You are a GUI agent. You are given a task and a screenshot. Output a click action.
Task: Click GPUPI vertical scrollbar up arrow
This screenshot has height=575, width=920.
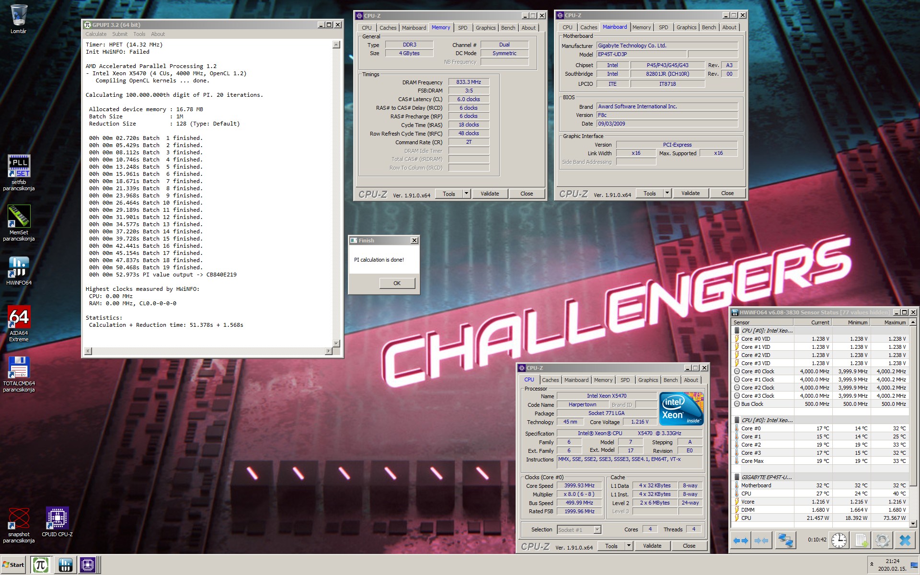336,45
